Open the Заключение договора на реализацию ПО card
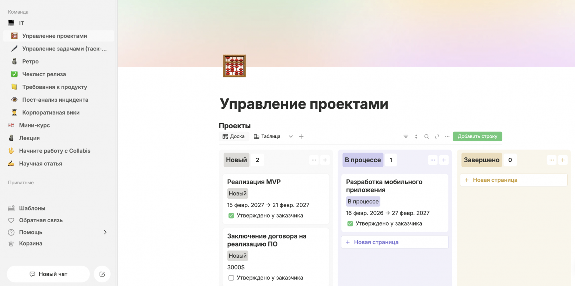575x286 pixels. [x=267, y=240]
